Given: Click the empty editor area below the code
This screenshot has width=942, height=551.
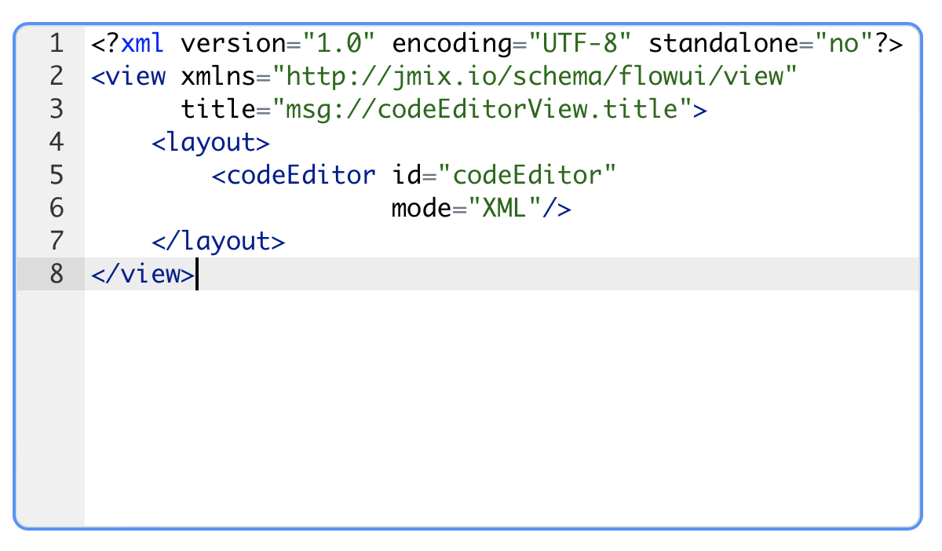Looking at the screenshot, I should (471, 392).
